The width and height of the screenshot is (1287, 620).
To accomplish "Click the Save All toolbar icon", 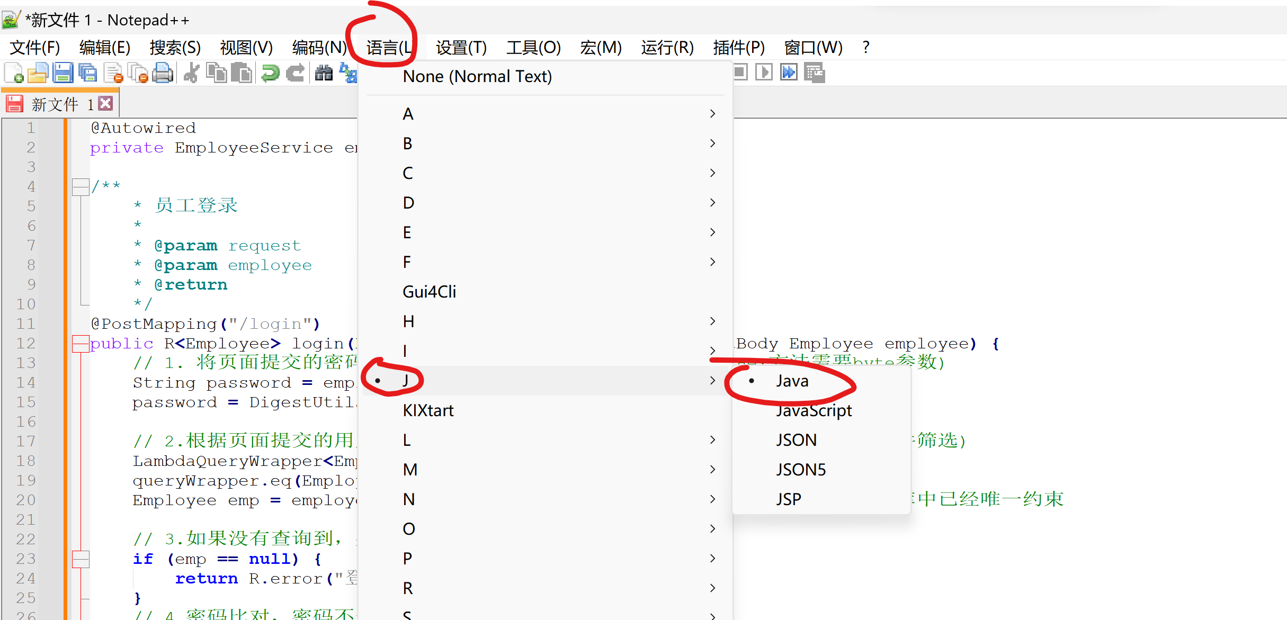I will pos(88,73).
